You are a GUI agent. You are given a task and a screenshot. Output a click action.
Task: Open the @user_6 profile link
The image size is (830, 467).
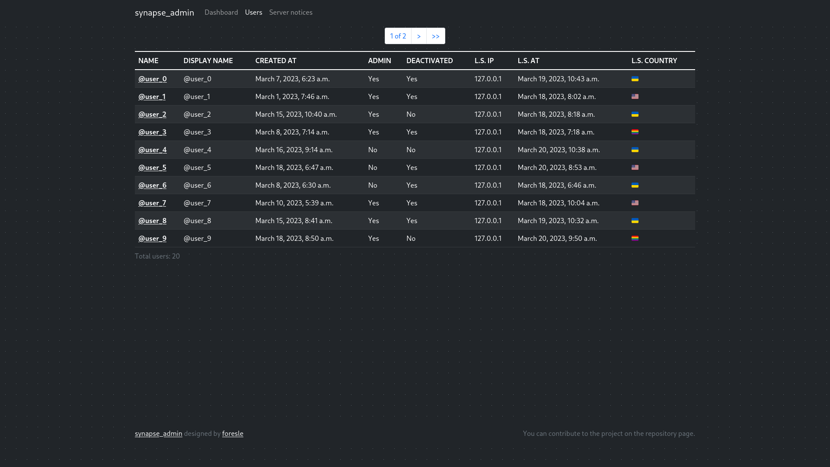click(x=152, y=185)
